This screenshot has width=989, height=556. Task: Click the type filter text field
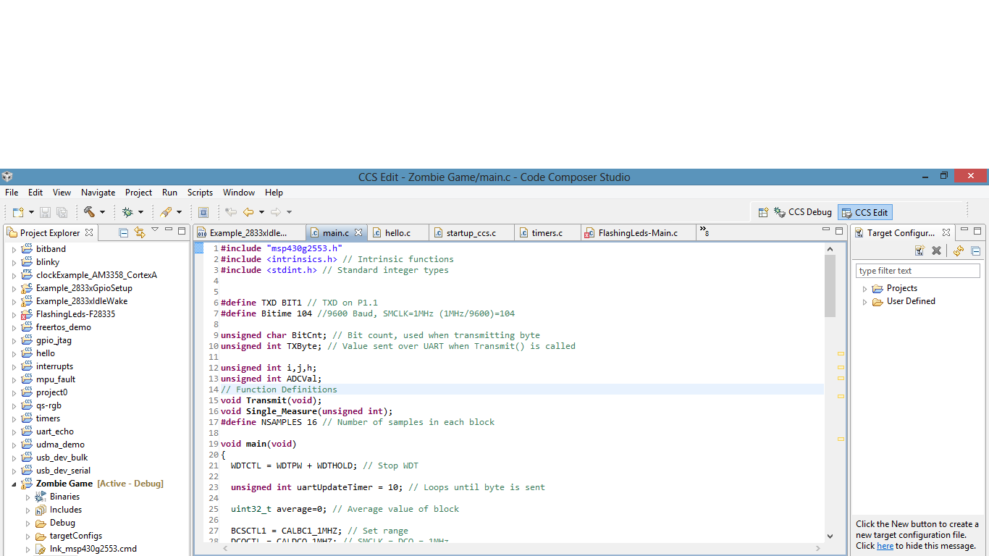click(918, 271)
